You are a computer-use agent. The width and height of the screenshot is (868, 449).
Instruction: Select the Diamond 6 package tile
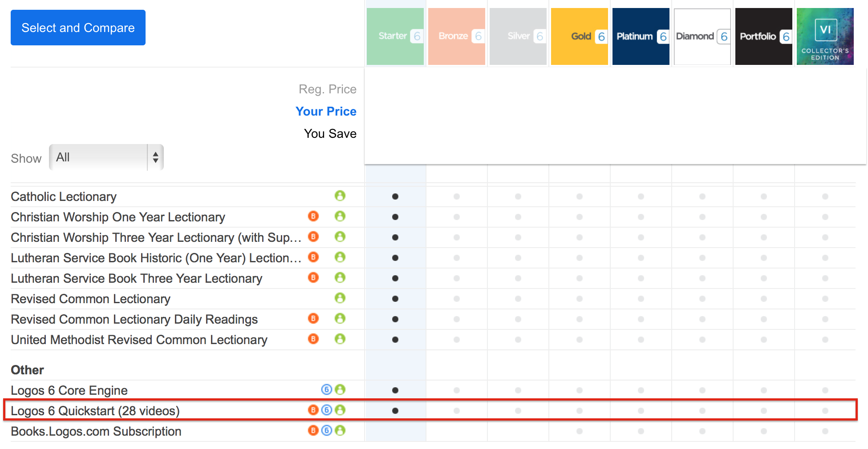pyautogui.click(x=702, y=36)
